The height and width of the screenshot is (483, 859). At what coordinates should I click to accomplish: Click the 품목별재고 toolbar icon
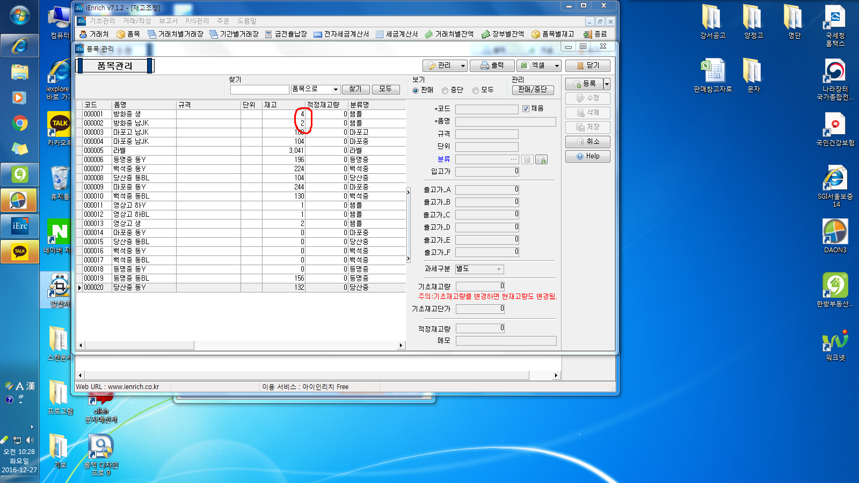pyautogui.click(x=553, y=34)
